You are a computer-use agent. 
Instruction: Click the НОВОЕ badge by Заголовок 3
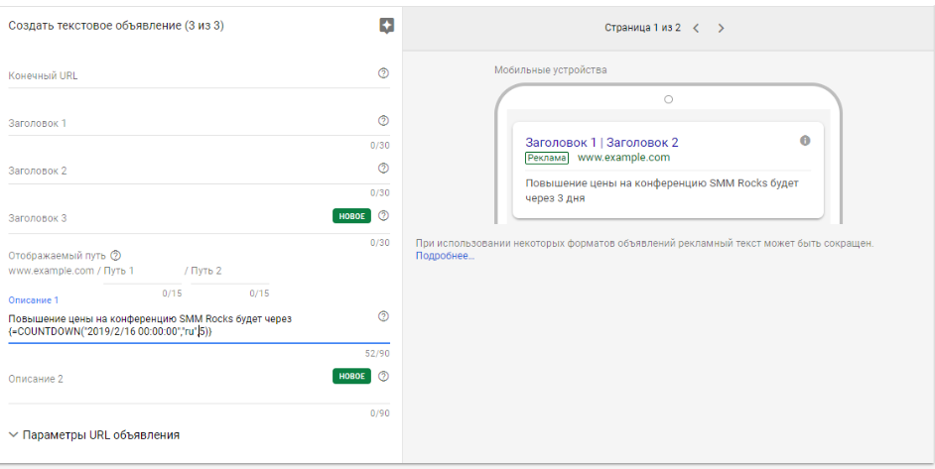(x=351, y=216)
